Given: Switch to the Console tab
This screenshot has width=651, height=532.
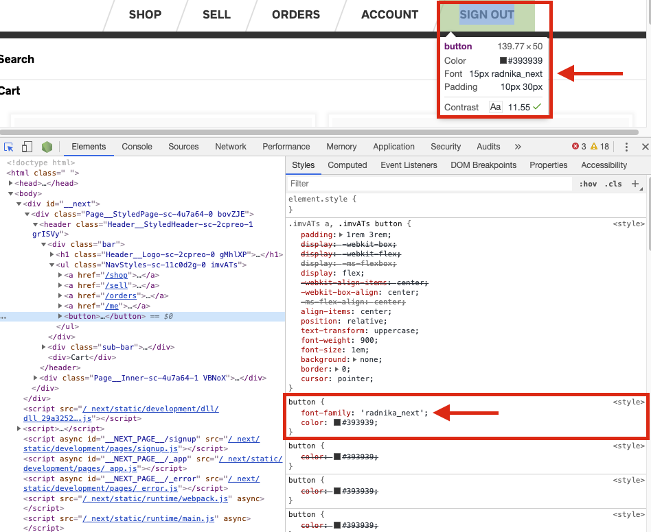Looking at the screenshot, I should (x=137, y=147).
